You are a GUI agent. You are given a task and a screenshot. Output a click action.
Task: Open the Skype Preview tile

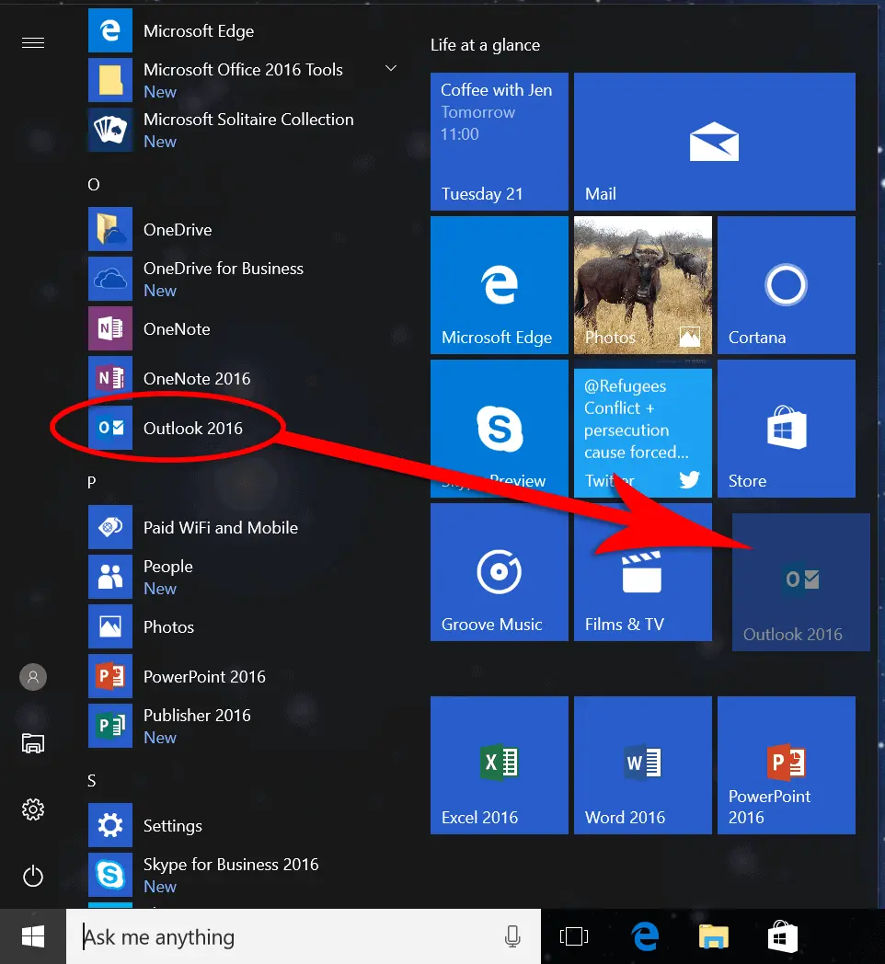[500, 429]
